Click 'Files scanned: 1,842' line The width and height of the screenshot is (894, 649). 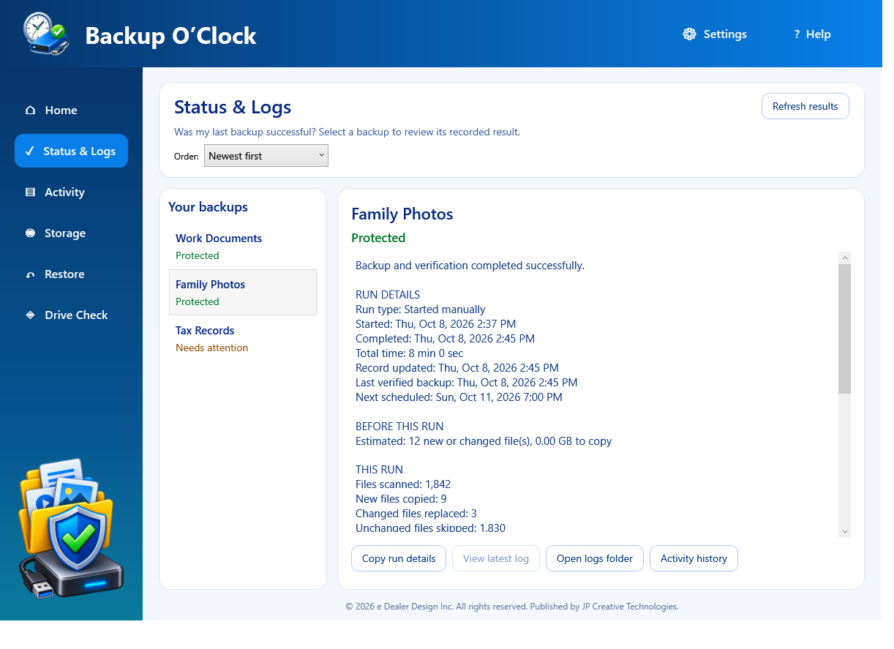point(403,484)
